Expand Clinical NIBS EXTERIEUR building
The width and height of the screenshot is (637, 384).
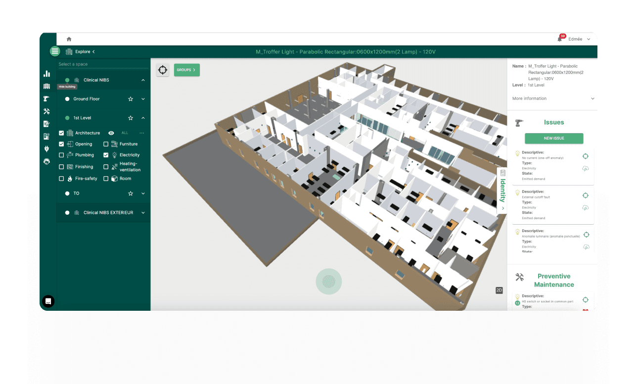coord(143,213)
